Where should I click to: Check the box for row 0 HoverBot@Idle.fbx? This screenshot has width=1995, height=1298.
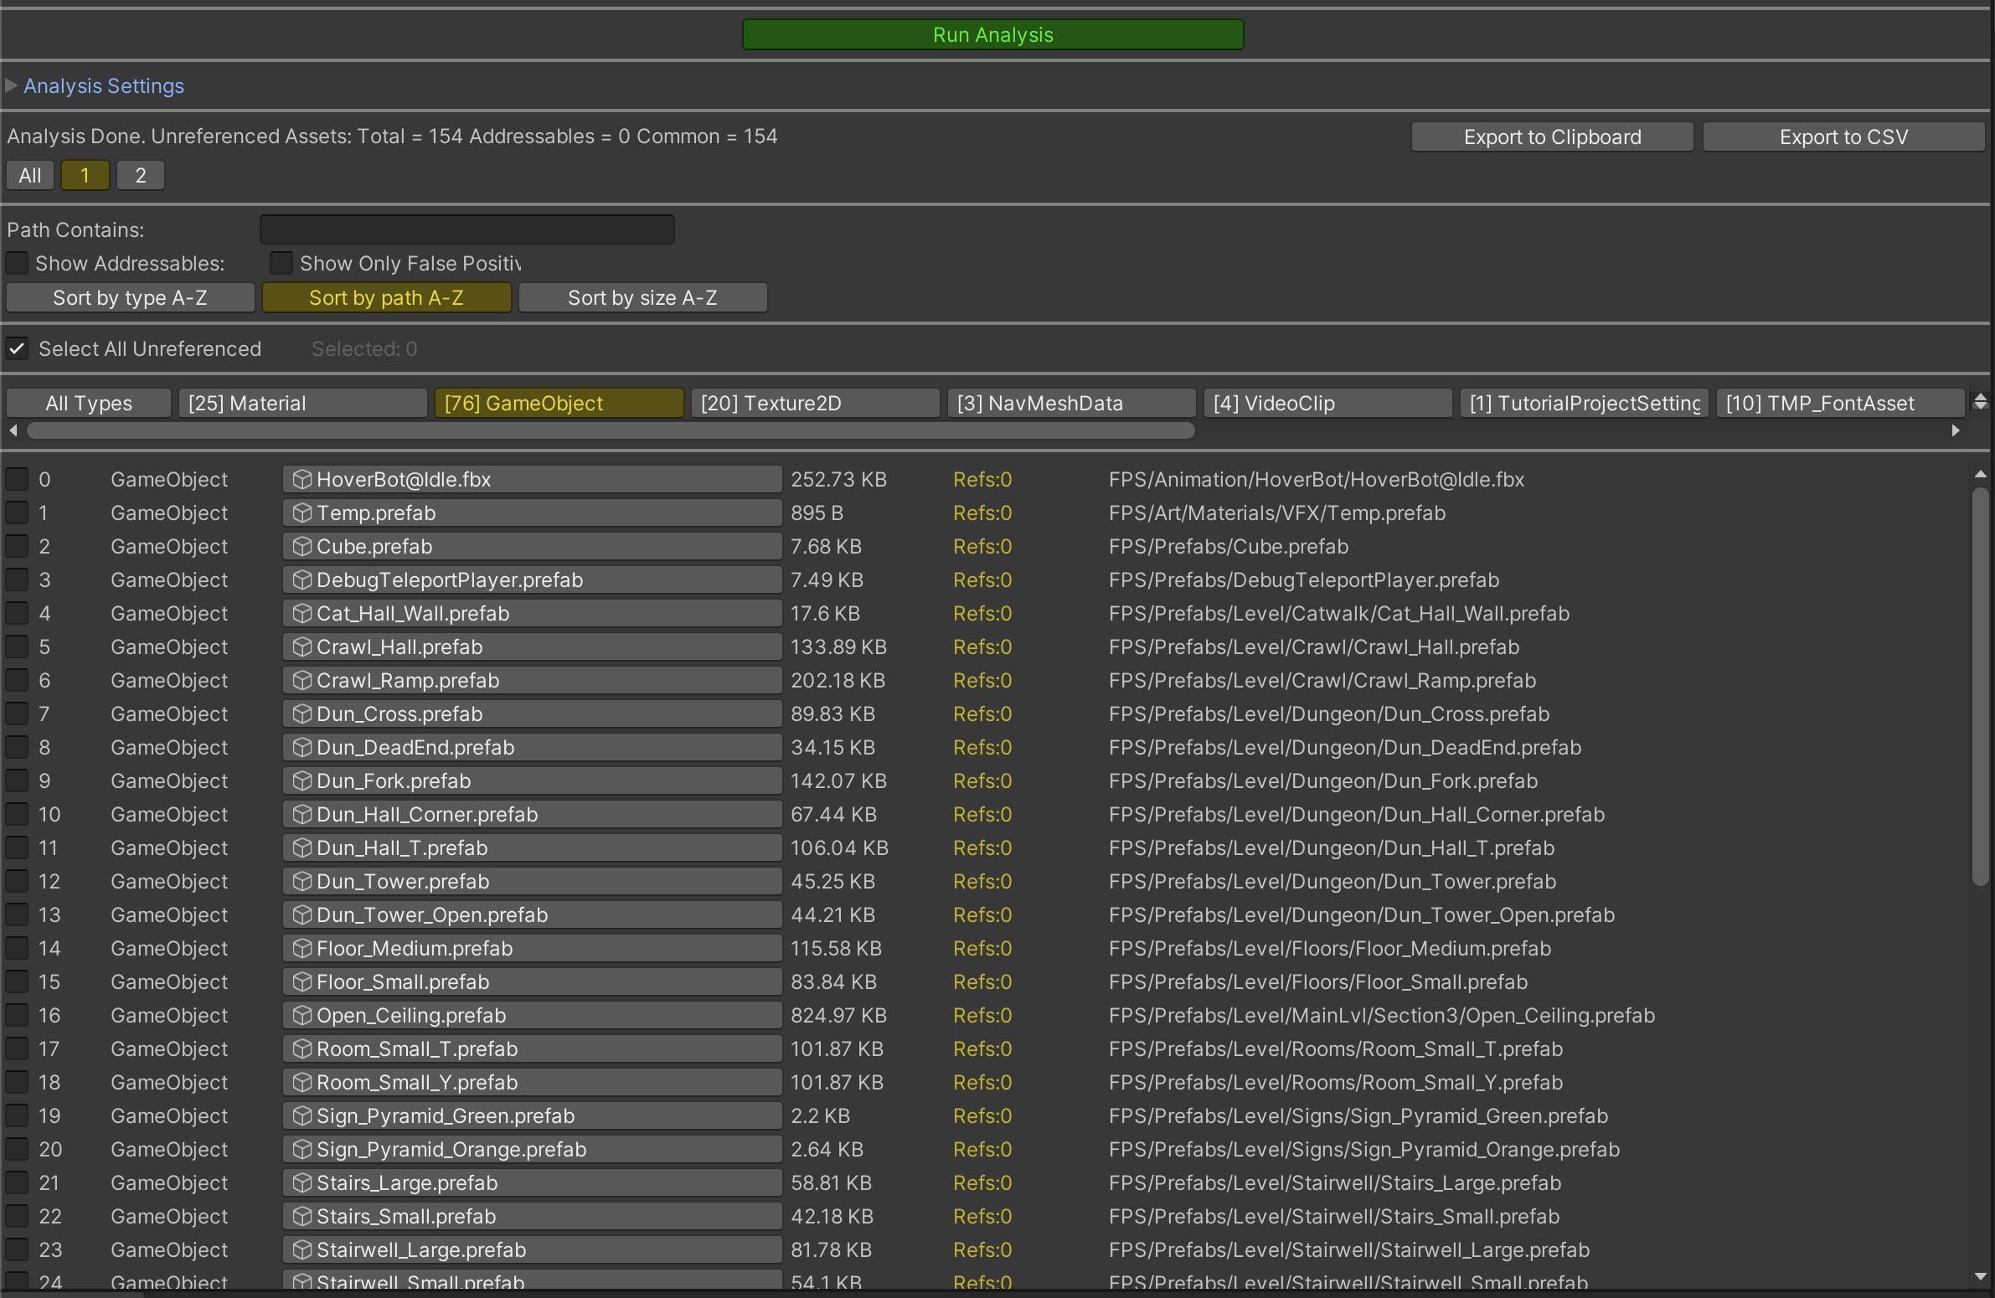point(17,479)
